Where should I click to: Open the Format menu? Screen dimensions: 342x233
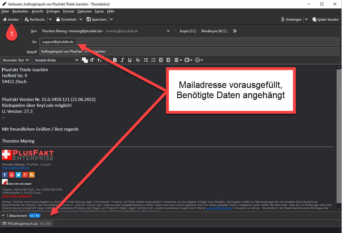[69, 11]
